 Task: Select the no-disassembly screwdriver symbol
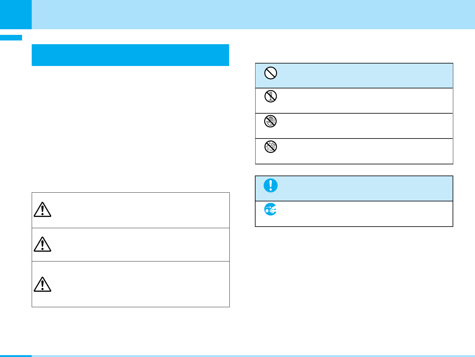(270, 96)
